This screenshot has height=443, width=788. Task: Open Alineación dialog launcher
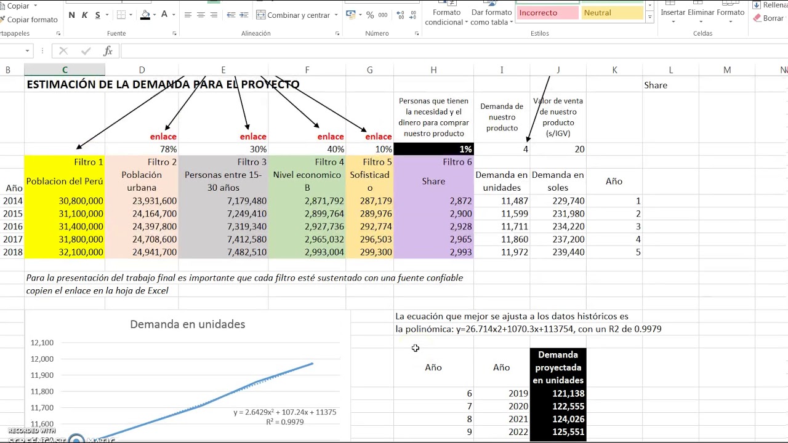pyautogui.click(x=337, y=33)
